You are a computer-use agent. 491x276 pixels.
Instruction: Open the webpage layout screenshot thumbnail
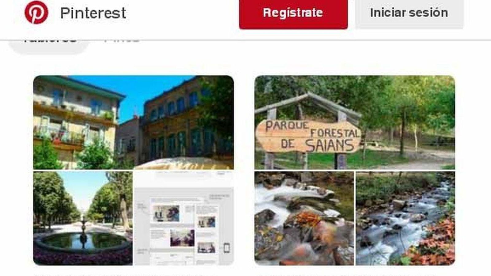tap(184, 218)
